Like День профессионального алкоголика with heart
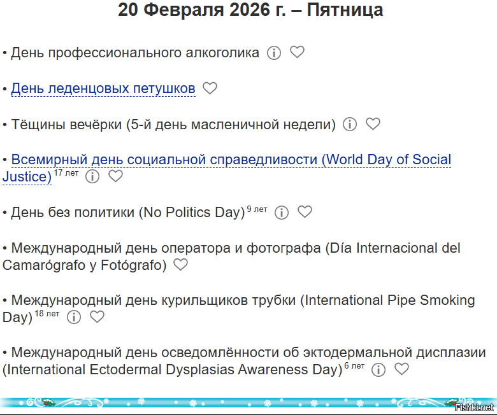 coord(297,52)
